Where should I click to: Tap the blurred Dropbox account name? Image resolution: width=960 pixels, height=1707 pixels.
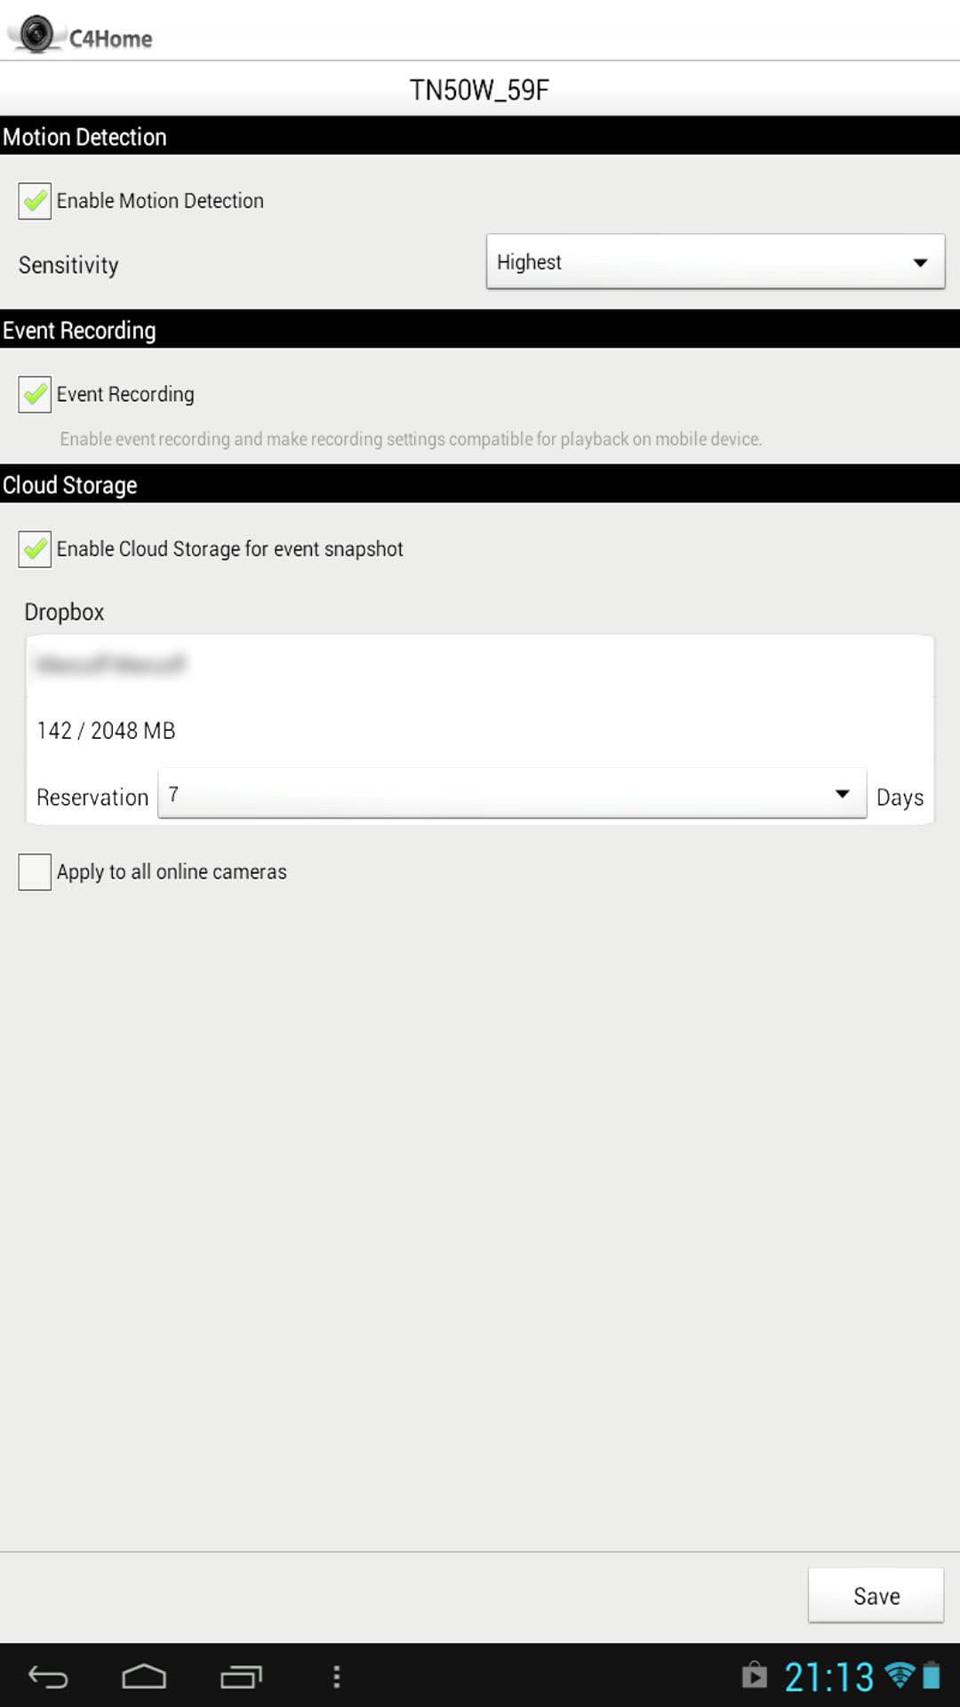[111, 664]
